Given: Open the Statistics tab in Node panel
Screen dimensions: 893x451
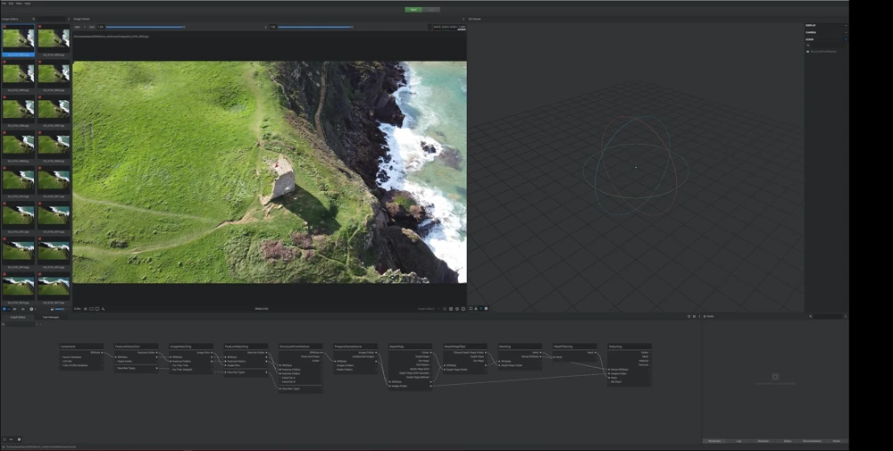Looking at the screenshot, I should click(764, 441).
